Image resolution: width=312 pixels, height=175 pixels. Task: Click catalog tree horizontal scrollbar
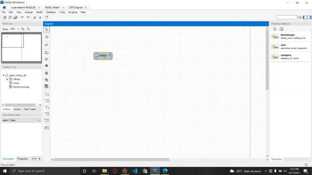pos(20,105)
